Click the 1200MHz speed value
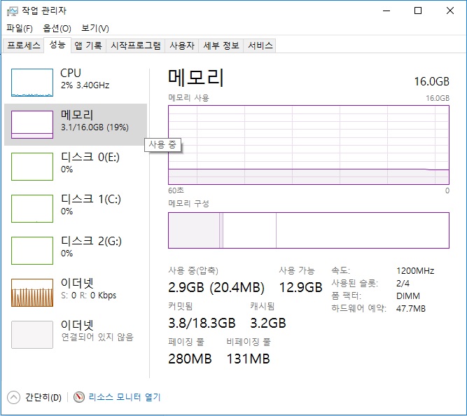 coord(415,271)
